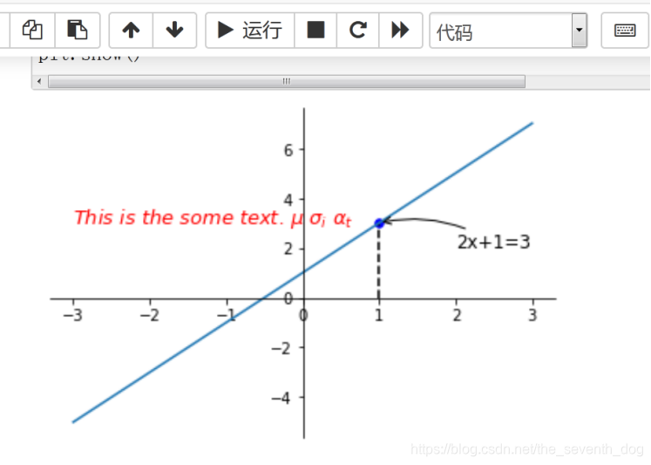Click the red text 'This is the some text.'
This screenshot has width=651, height=465.
point(179,218)
